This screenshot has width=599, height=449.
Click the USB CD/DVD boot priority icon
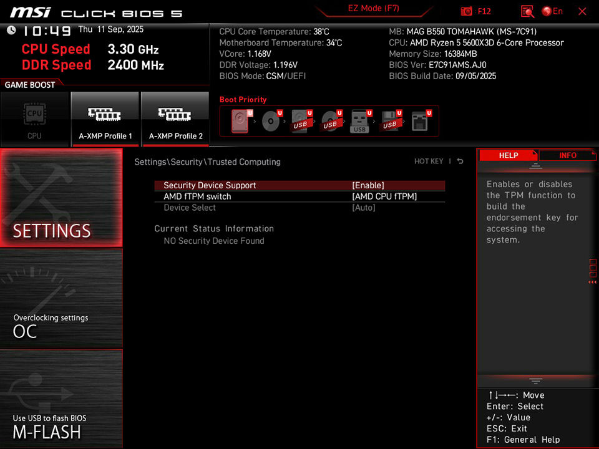(331, 120)
